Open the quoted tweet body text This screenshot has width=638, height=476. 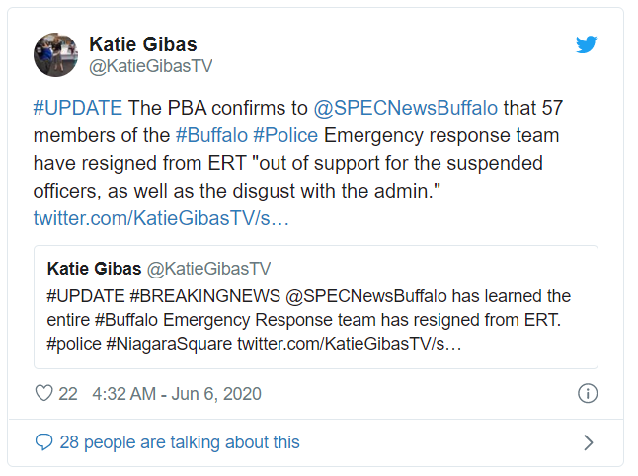pos(308,320)
